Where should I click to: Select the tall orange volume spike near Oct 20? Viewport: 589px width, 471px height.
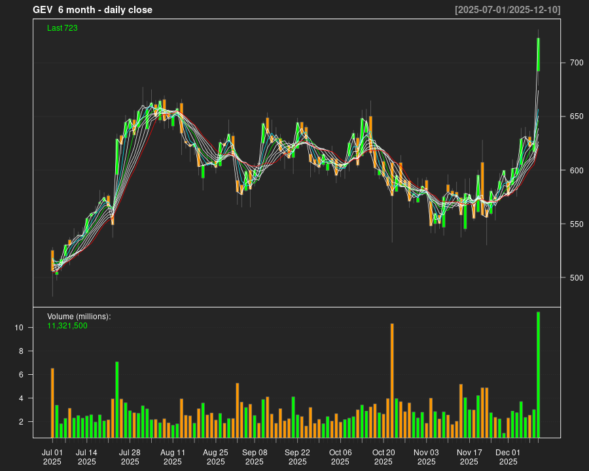click(x=392, y=380)
